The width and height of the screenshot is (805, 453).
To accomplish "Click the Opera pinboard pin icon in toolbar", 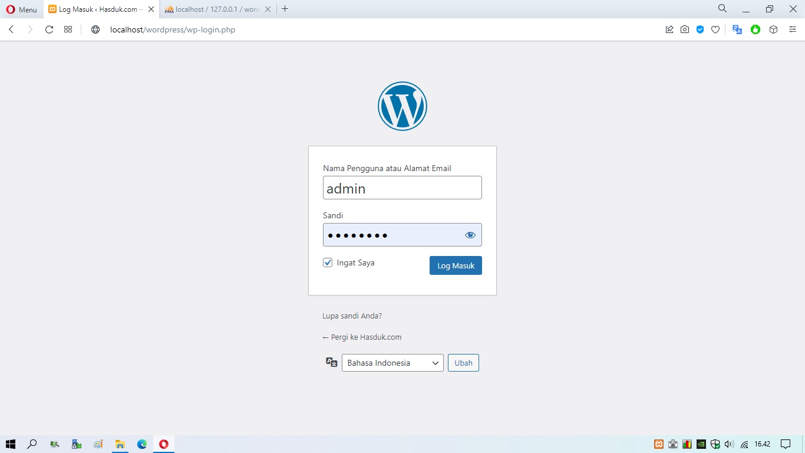I will pos(669,29).
